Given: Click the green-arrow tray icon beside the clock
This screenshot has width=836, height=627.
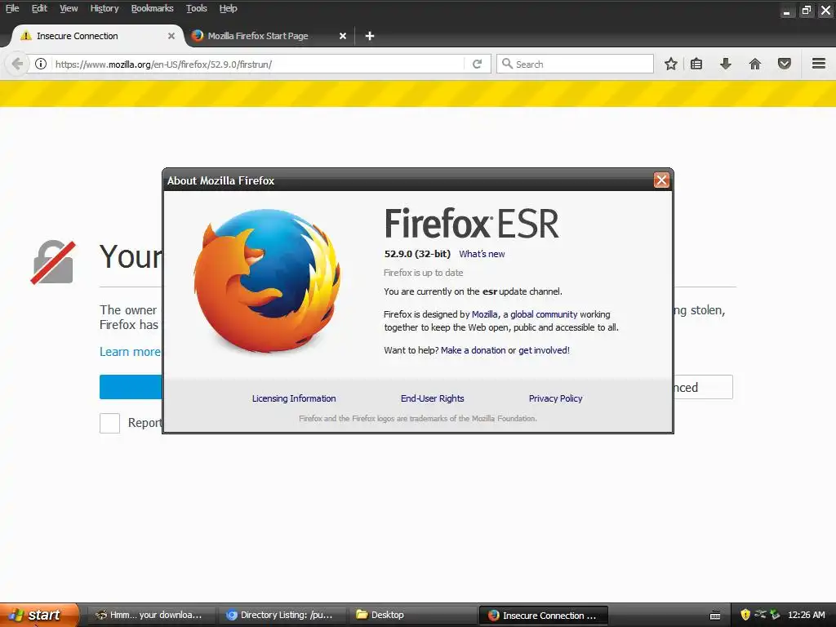Looking at the screenshot, I should [775, 615].
